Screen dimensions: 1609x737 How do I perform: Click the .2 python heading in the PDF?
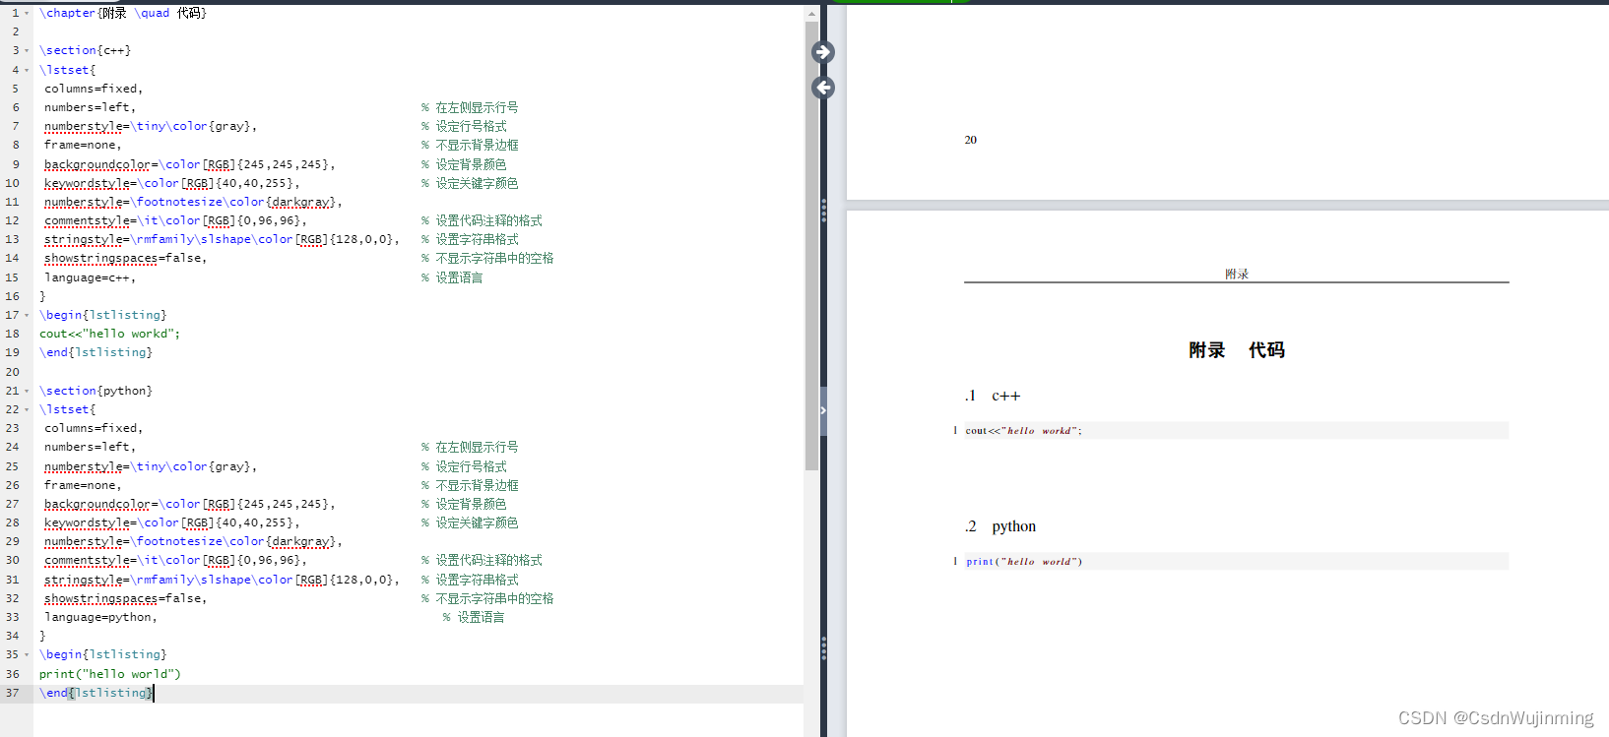1000,526
